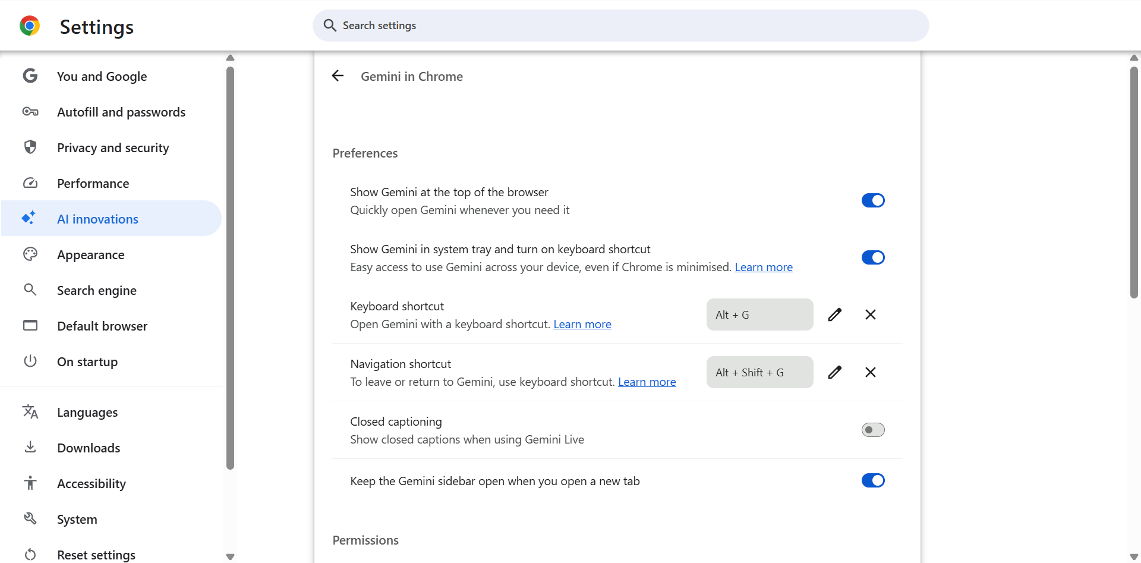
Task: Click the window icon for Default browser
Action: (30, 325)
